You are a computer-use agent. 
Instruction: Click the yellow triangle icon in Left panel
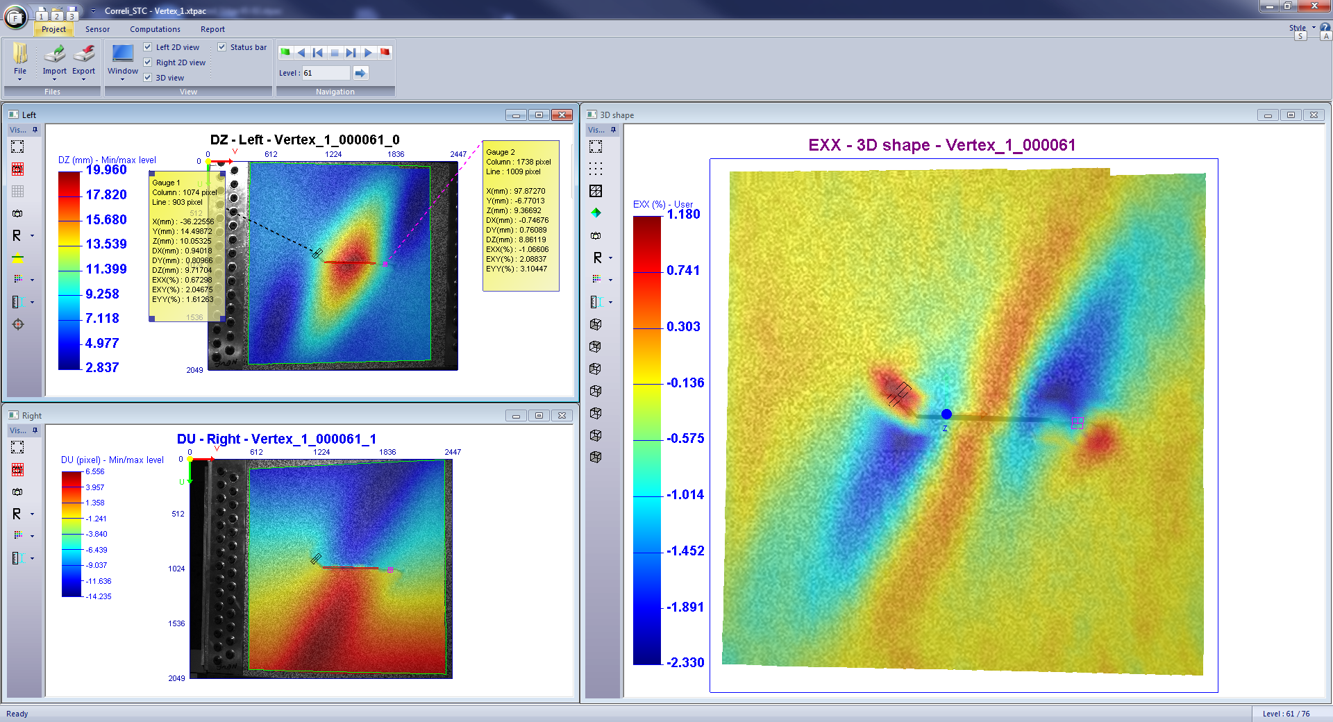(x=18, y=258)
